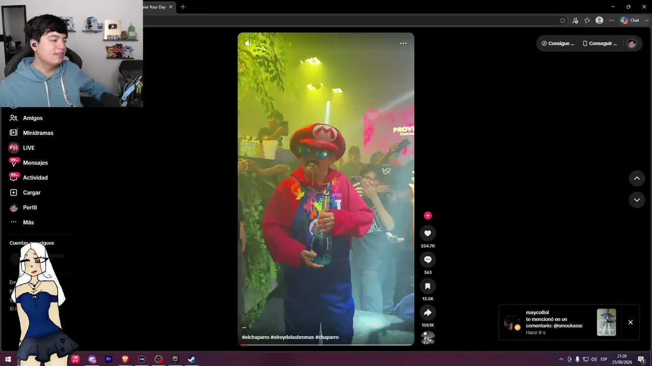
Task: Open the comments with 363 replies
Action: click(427, 260)
